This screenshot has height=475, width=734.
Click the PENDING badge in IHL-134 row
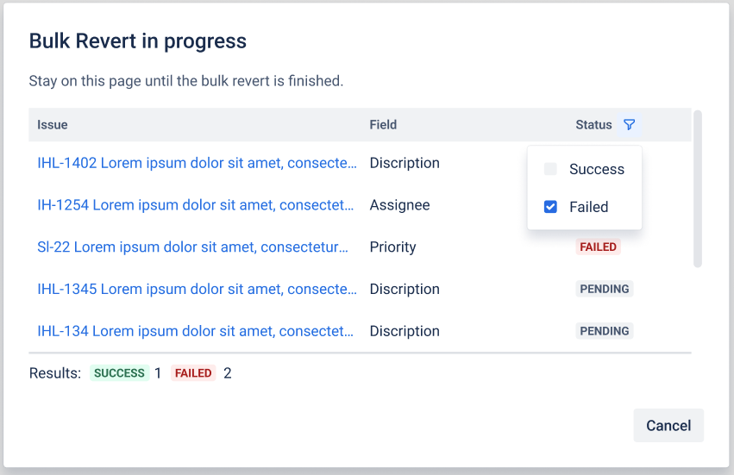point(604,331)
